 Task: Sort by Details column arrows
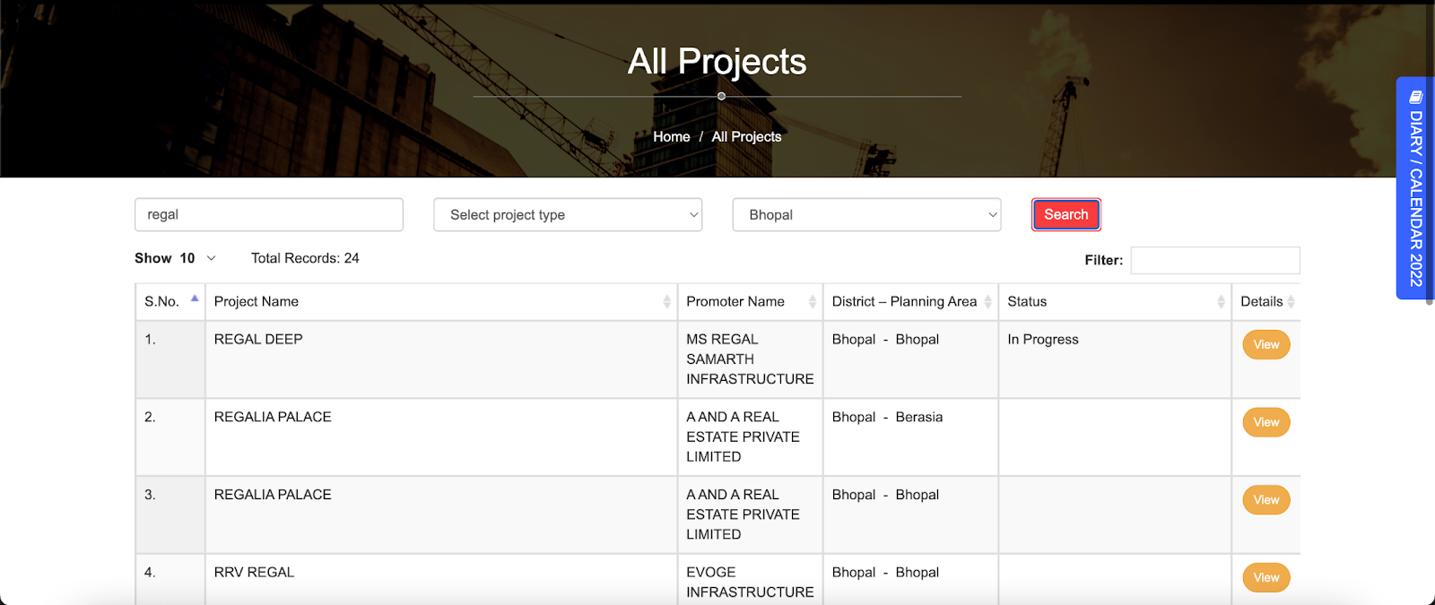[1291, 302]
